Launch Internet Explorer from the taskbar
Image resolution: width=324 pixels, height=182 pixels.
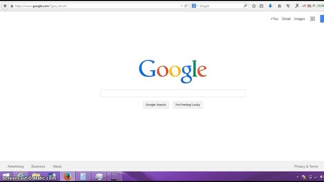tap(21, 176)
